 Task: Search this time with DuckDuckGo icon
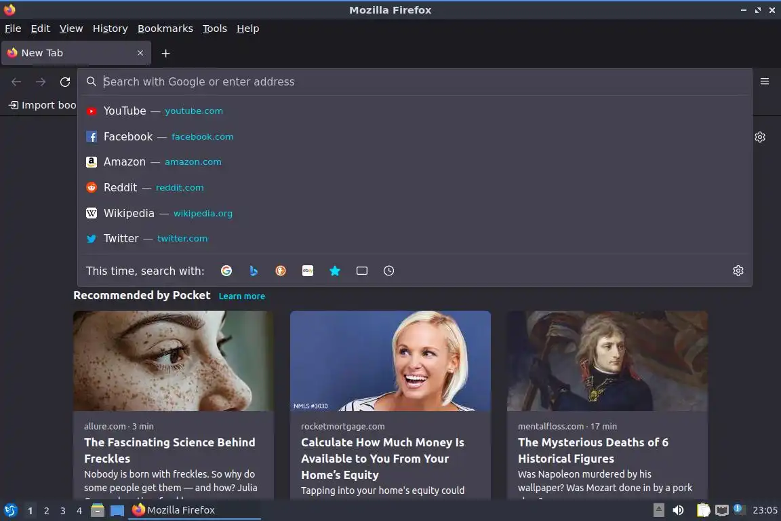coord(281,271)
